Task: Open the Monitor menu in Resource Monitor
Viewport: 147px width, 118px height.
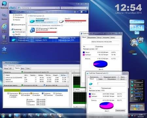Action: point(11,66)
